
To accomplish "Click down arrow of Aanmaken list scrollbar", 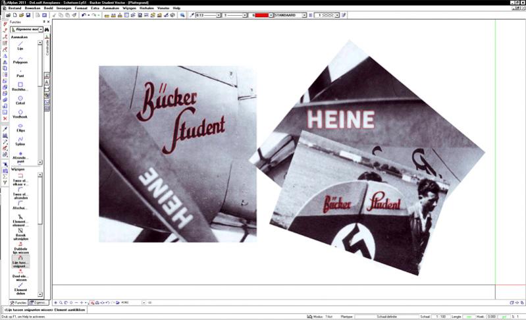I will point(40,163).
